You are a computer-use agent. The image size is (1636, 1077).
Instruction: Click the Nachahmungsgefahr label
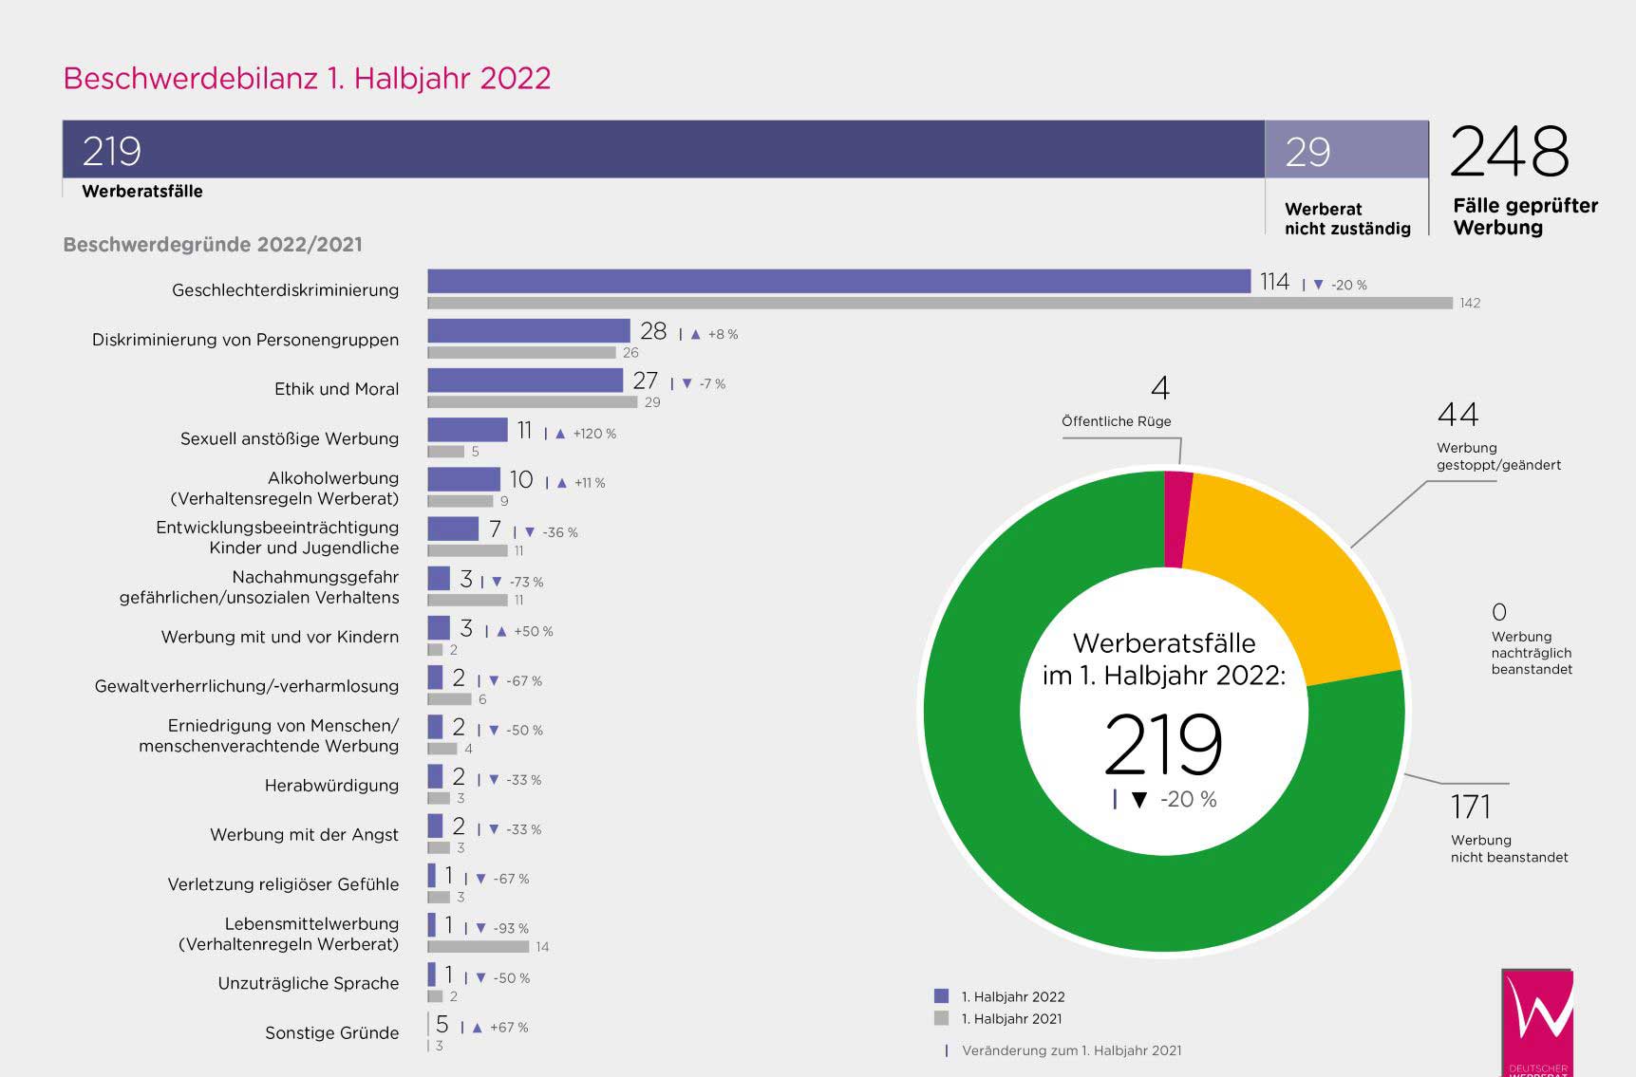tap(259, 586)
